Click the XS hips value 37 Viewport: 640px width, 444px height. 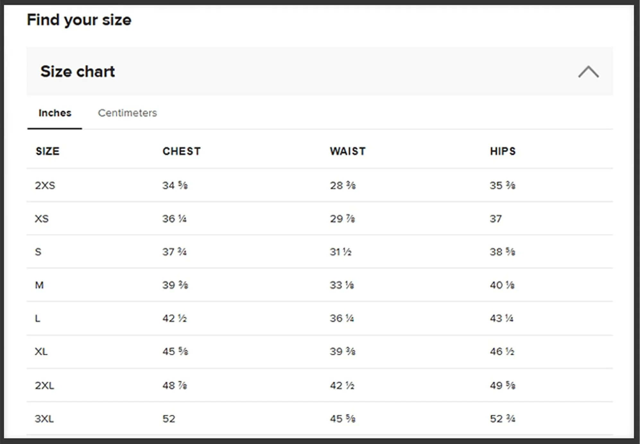point(496,219)
